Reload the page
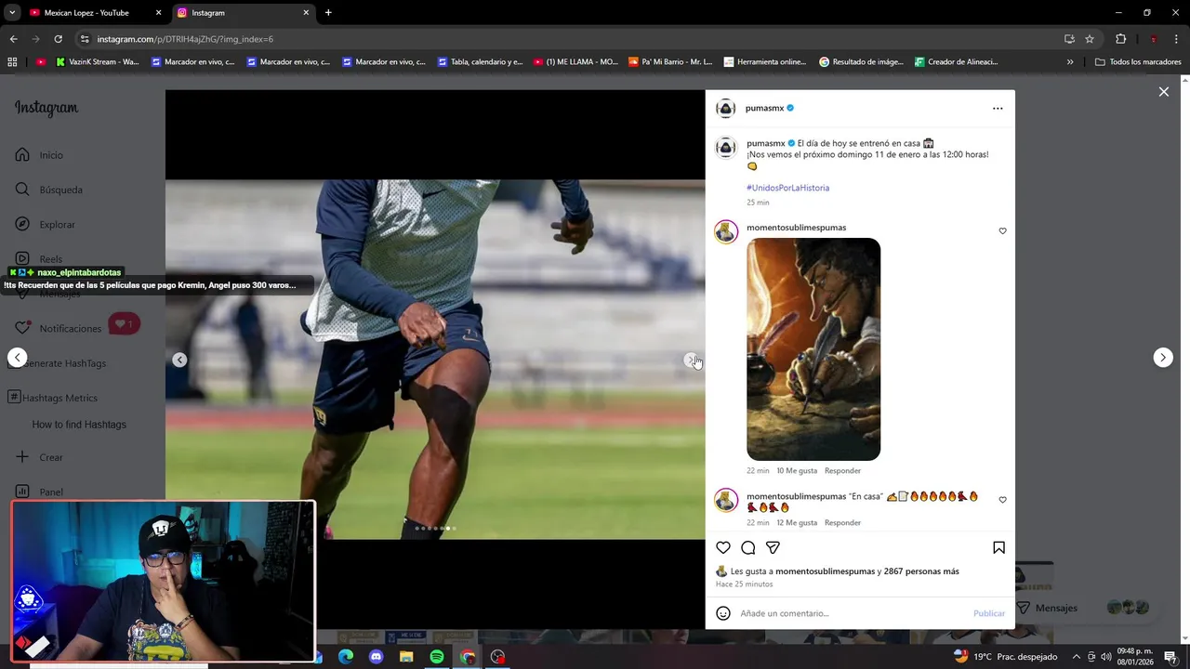 [58, 39]
